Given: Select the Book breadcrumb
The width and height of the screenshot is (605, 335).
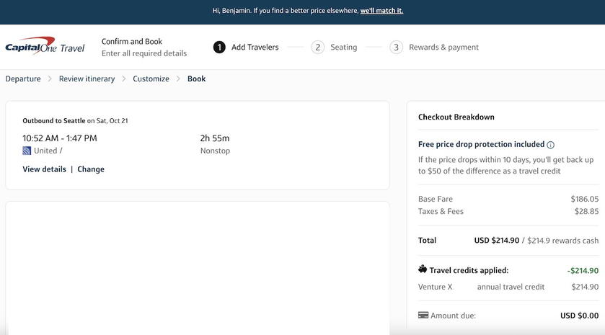Looking at the screenshot, I should (x=196, y=79).
